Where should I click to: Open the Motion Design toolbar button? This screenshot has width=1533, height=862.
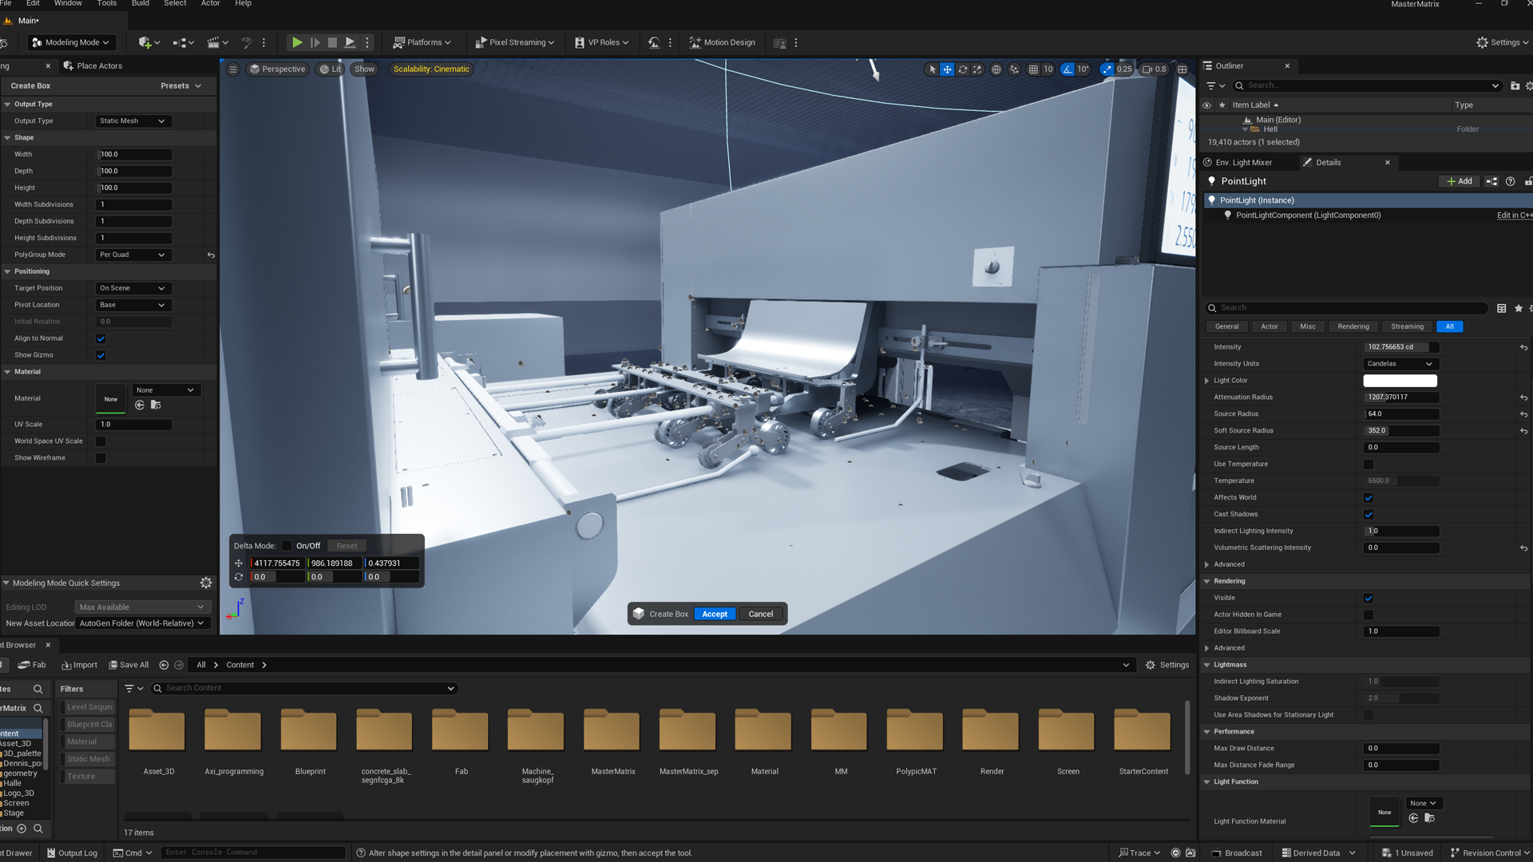point(722,42)
